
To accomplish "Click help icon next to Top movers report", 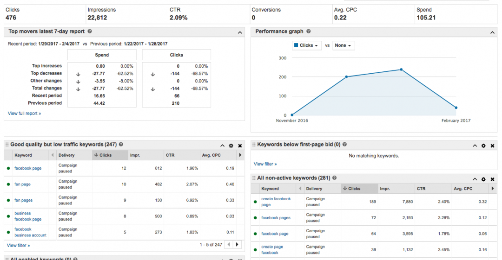I will (90, 32).
